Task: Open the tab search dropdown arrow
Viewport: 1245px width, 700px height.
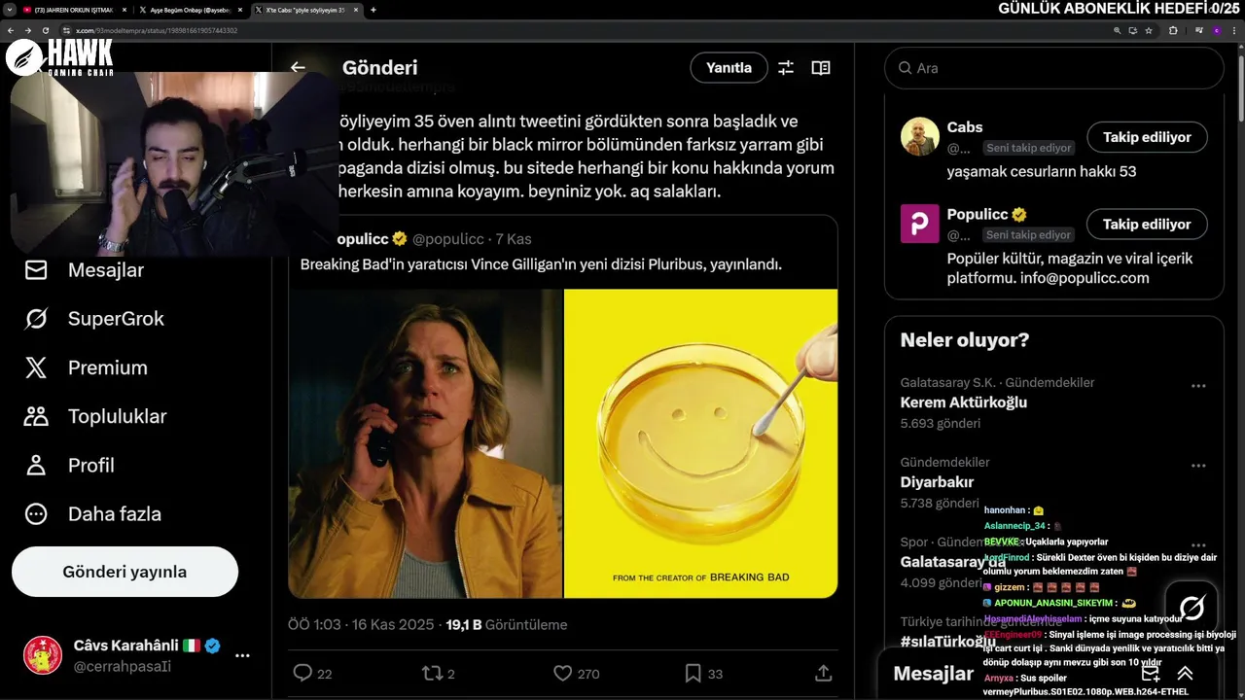Action: point(8,10)
